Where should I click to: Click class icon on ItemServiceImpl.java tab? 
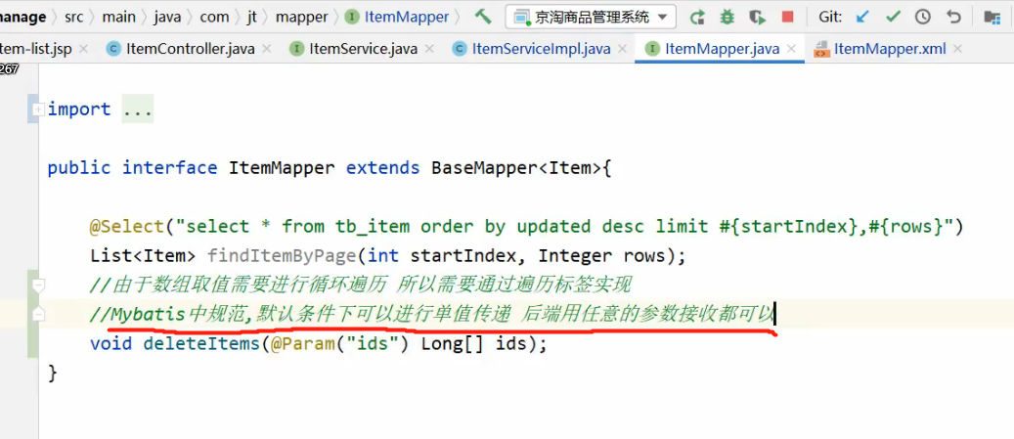click(460, 49)
